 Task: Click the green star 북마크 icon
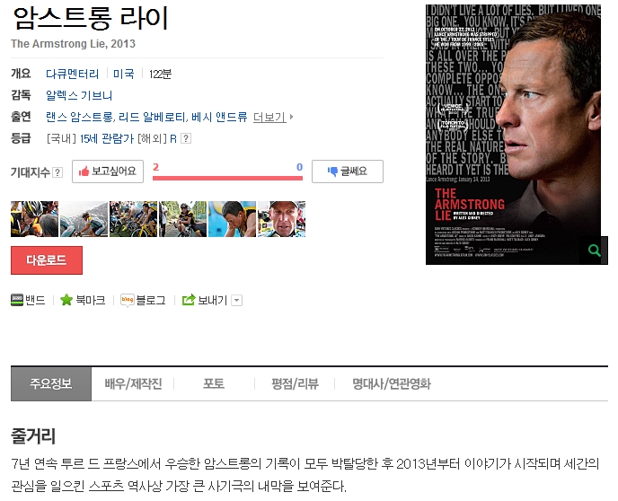(66, 300)
